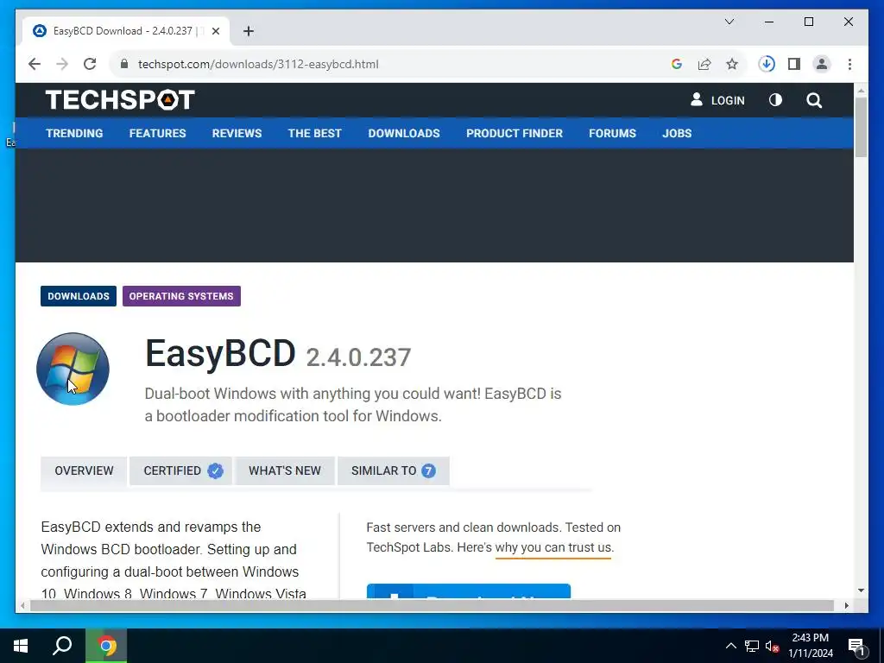Toggle the browser side panel
This screenshot has height=663, width=884.
794,64
